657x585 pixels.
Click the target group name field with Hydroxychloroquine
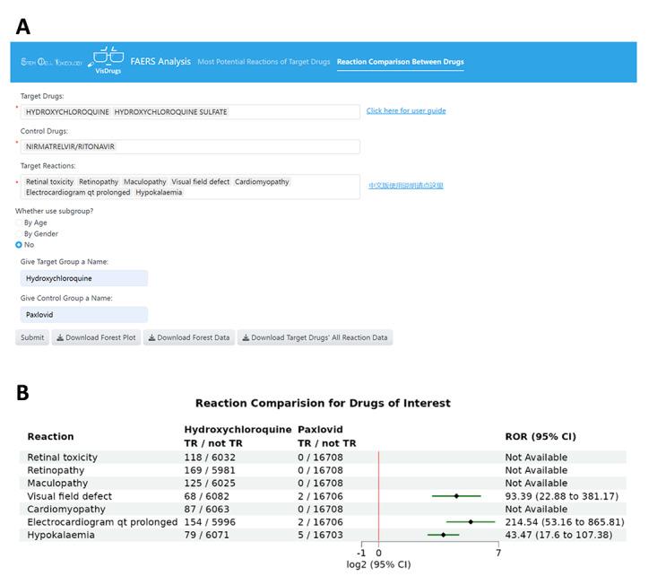point(83,278)
